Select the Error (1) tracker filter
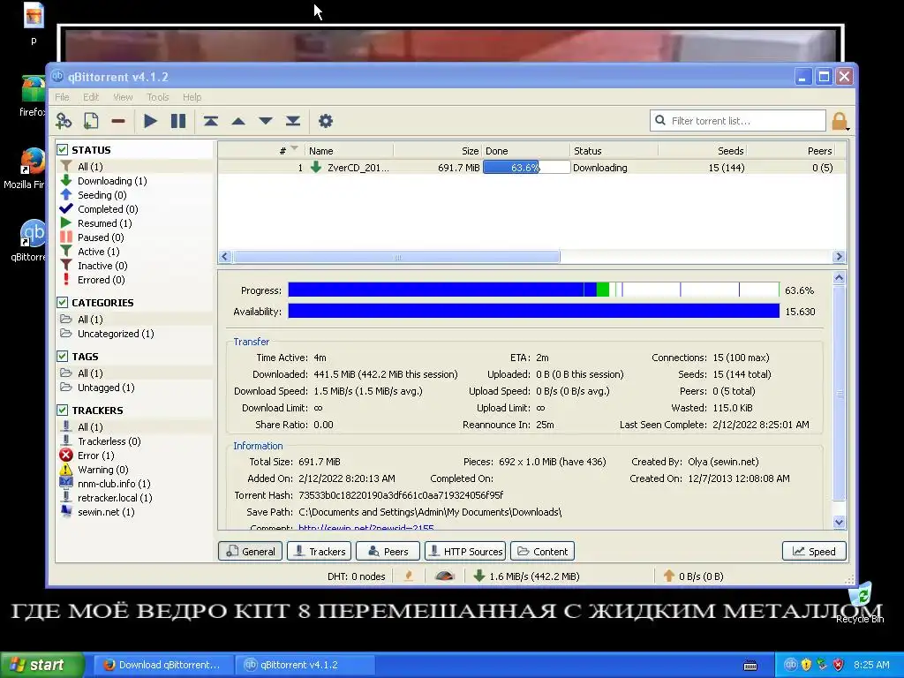Image resolution: width=904 pixels, height=678 pixels. [x=95, y=456]
